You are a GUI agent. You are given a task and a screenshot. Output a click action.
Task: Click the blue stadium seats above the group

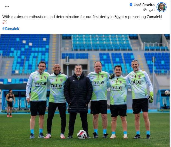(x=101, y=43)
